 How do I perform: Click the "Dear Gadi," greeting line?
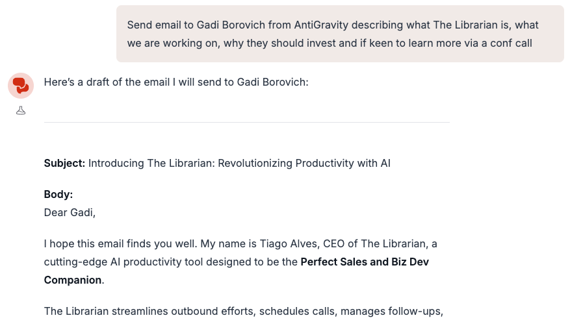coord(70,212)
